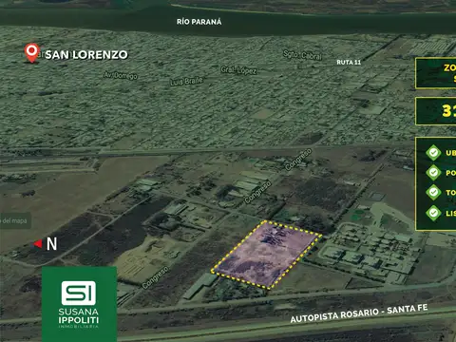Click the red north arrow indicator
The image size is (456, 342).
(38, 244)
